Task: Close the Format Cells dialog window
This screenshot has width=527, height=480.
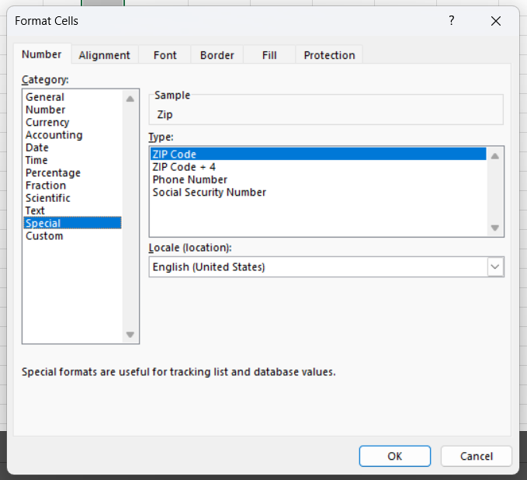Action: 496,21
